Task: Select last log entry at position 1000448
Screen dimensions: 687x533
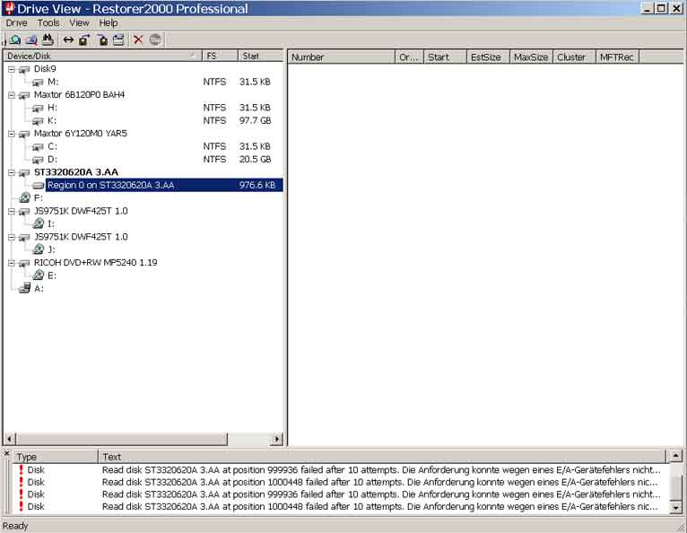Action: click(x=340, y=507)
